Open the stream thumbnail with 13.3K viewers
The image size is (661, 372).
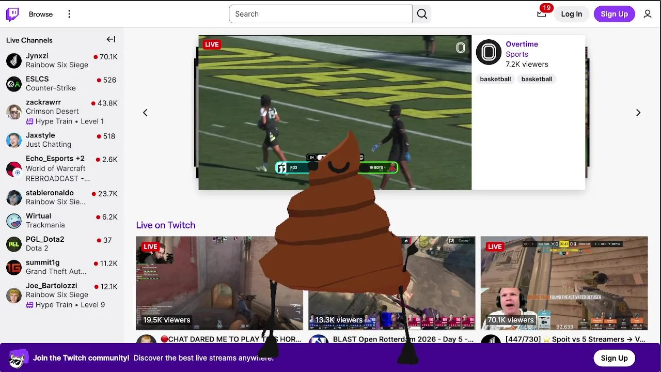tap(391, 283)
